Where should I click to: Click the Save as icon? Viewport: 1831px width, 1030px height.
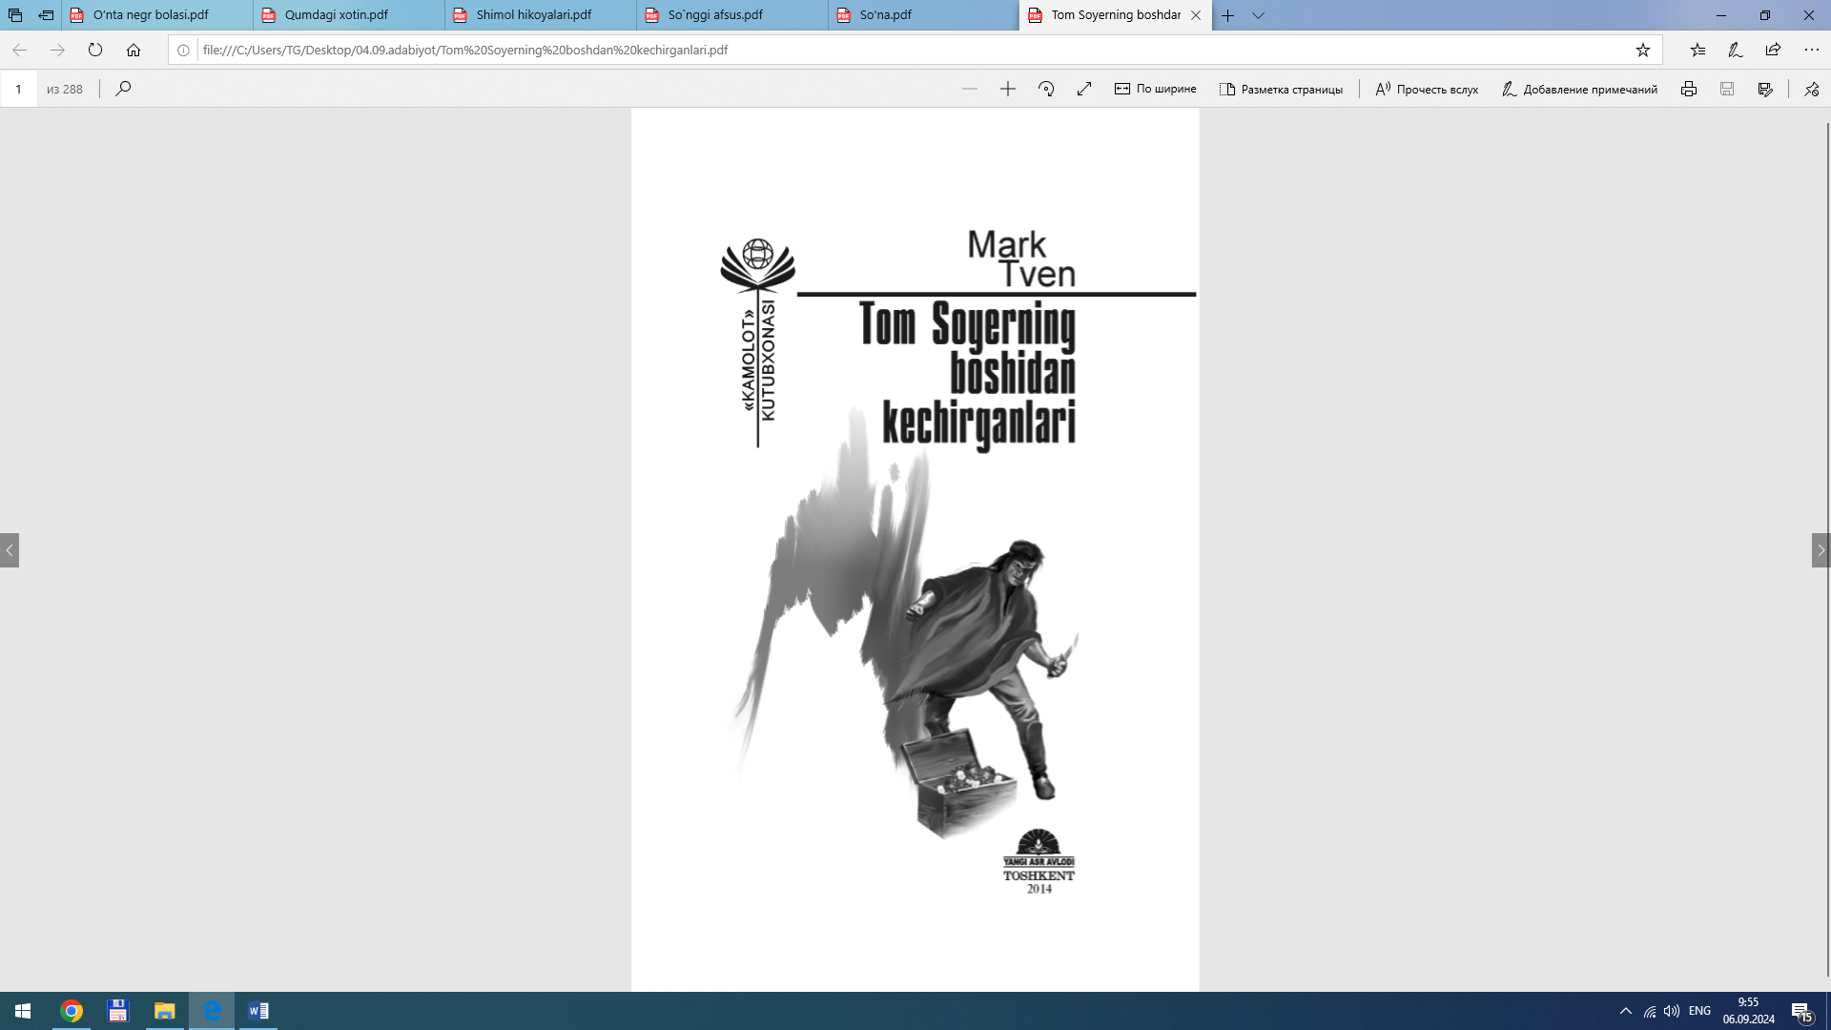coord(1765,89)
